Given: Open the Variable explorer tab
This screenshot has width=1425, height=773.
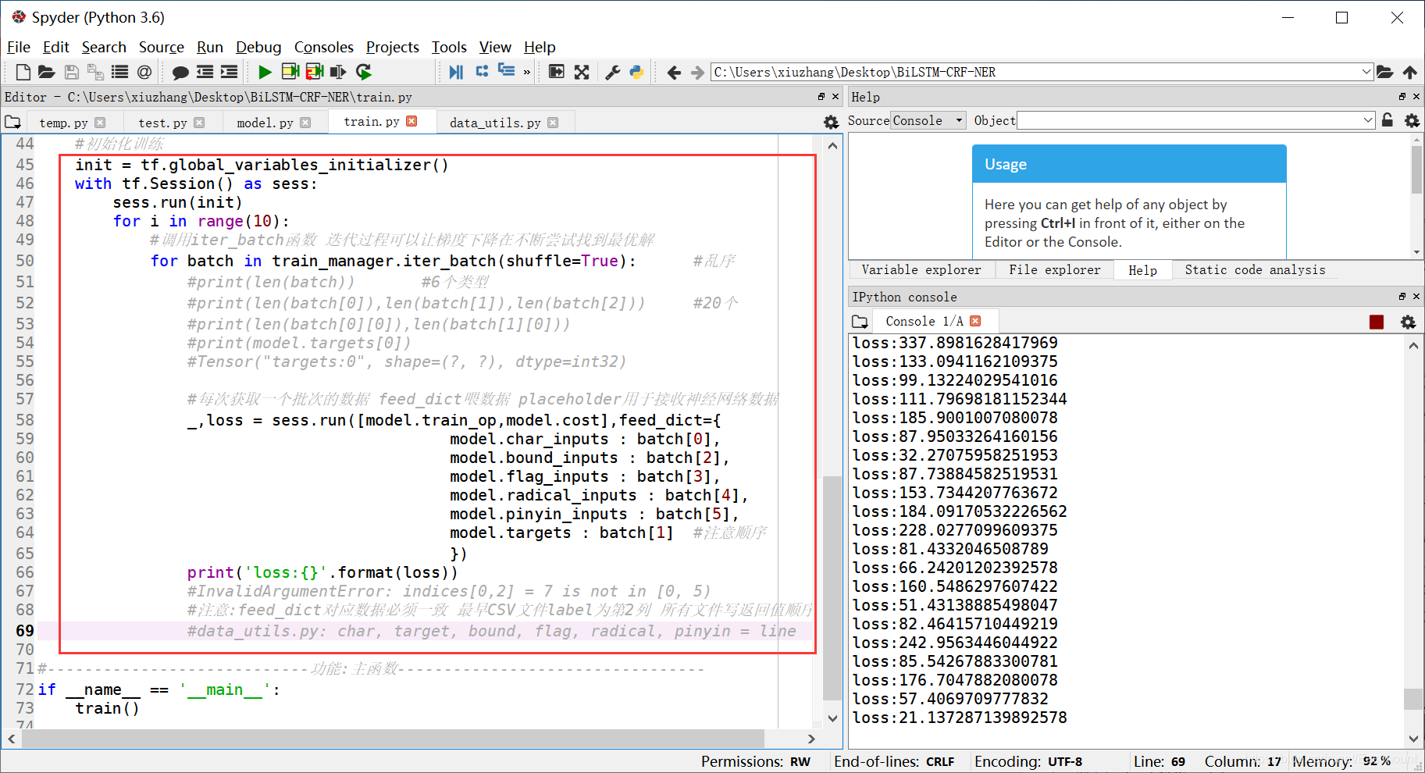Looking at the screenshot, I should coord(921,270).
